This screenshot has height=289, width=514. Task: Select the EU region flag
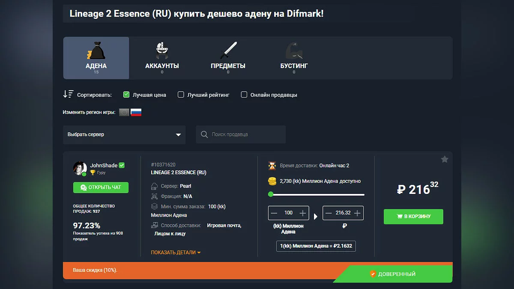coord(124,113)
